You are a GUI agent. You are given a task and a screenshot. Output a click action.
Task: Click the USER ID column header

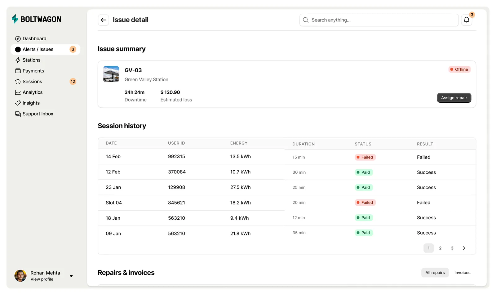click(x=176, y=143)
